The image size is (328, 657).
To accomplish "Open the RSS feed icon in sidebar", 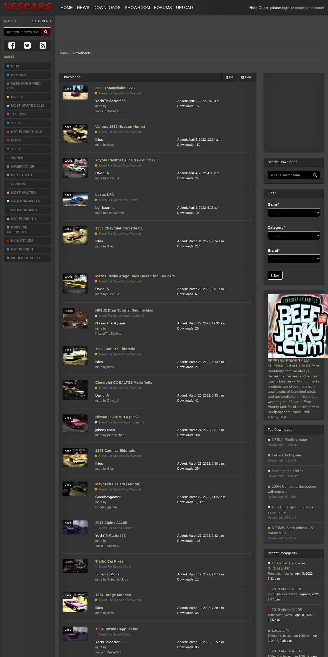I will pyautogui.click(x=43, y=45).
